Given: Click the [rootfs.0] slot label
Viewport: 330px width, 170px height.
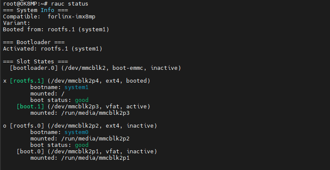Looking at the screenshot, I should click(27, 126).
